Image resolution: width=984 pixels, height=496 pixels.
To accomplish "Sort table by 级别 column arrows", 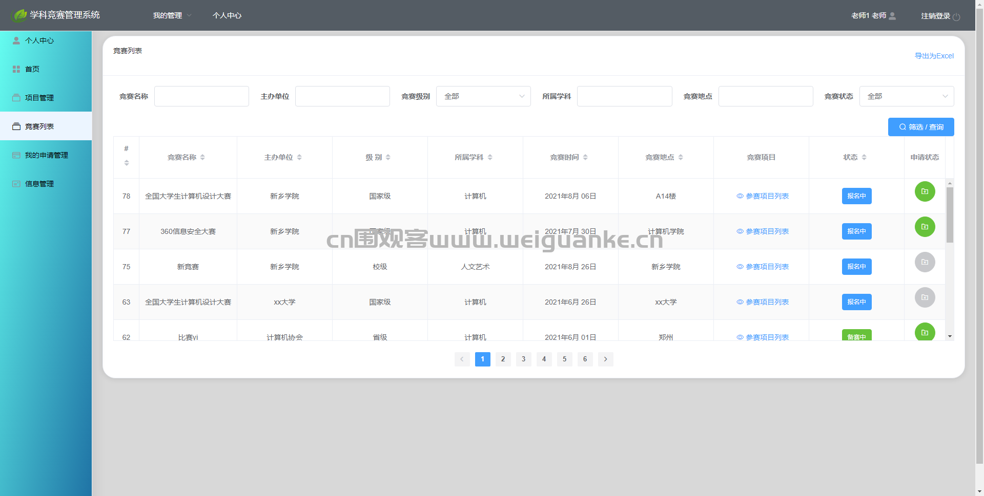I will point(388,157).
